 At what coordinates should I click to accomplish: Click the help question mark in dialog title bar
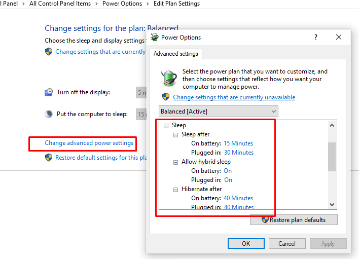click(x=316, y=37)
